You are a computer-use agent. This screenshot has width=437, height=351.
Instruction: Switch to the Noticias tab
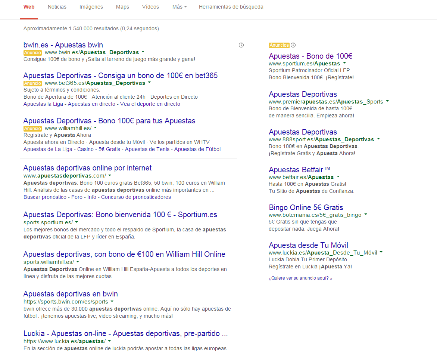tap(57, 7)
